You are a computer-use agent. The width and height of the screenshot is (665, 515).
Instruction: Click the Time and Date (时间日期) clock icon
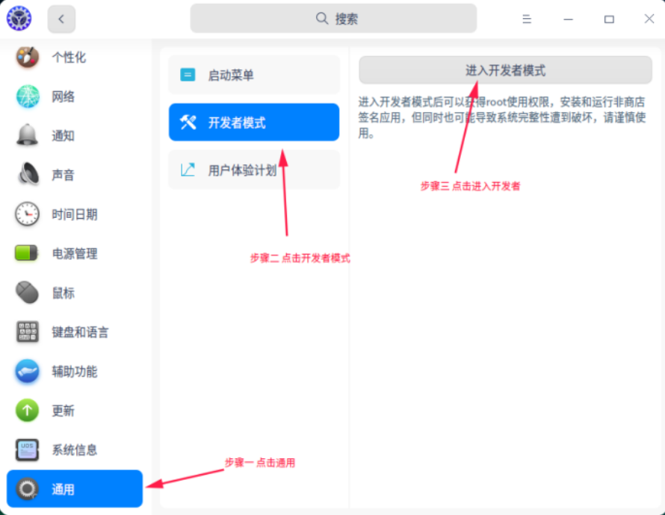(x=28, y=214)
